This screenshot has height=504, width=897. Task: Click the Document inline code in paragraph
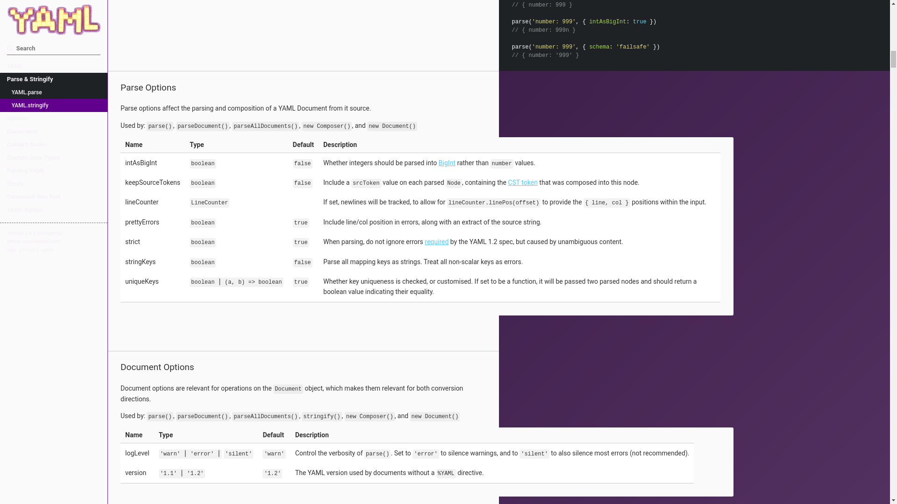coord(288,389)
